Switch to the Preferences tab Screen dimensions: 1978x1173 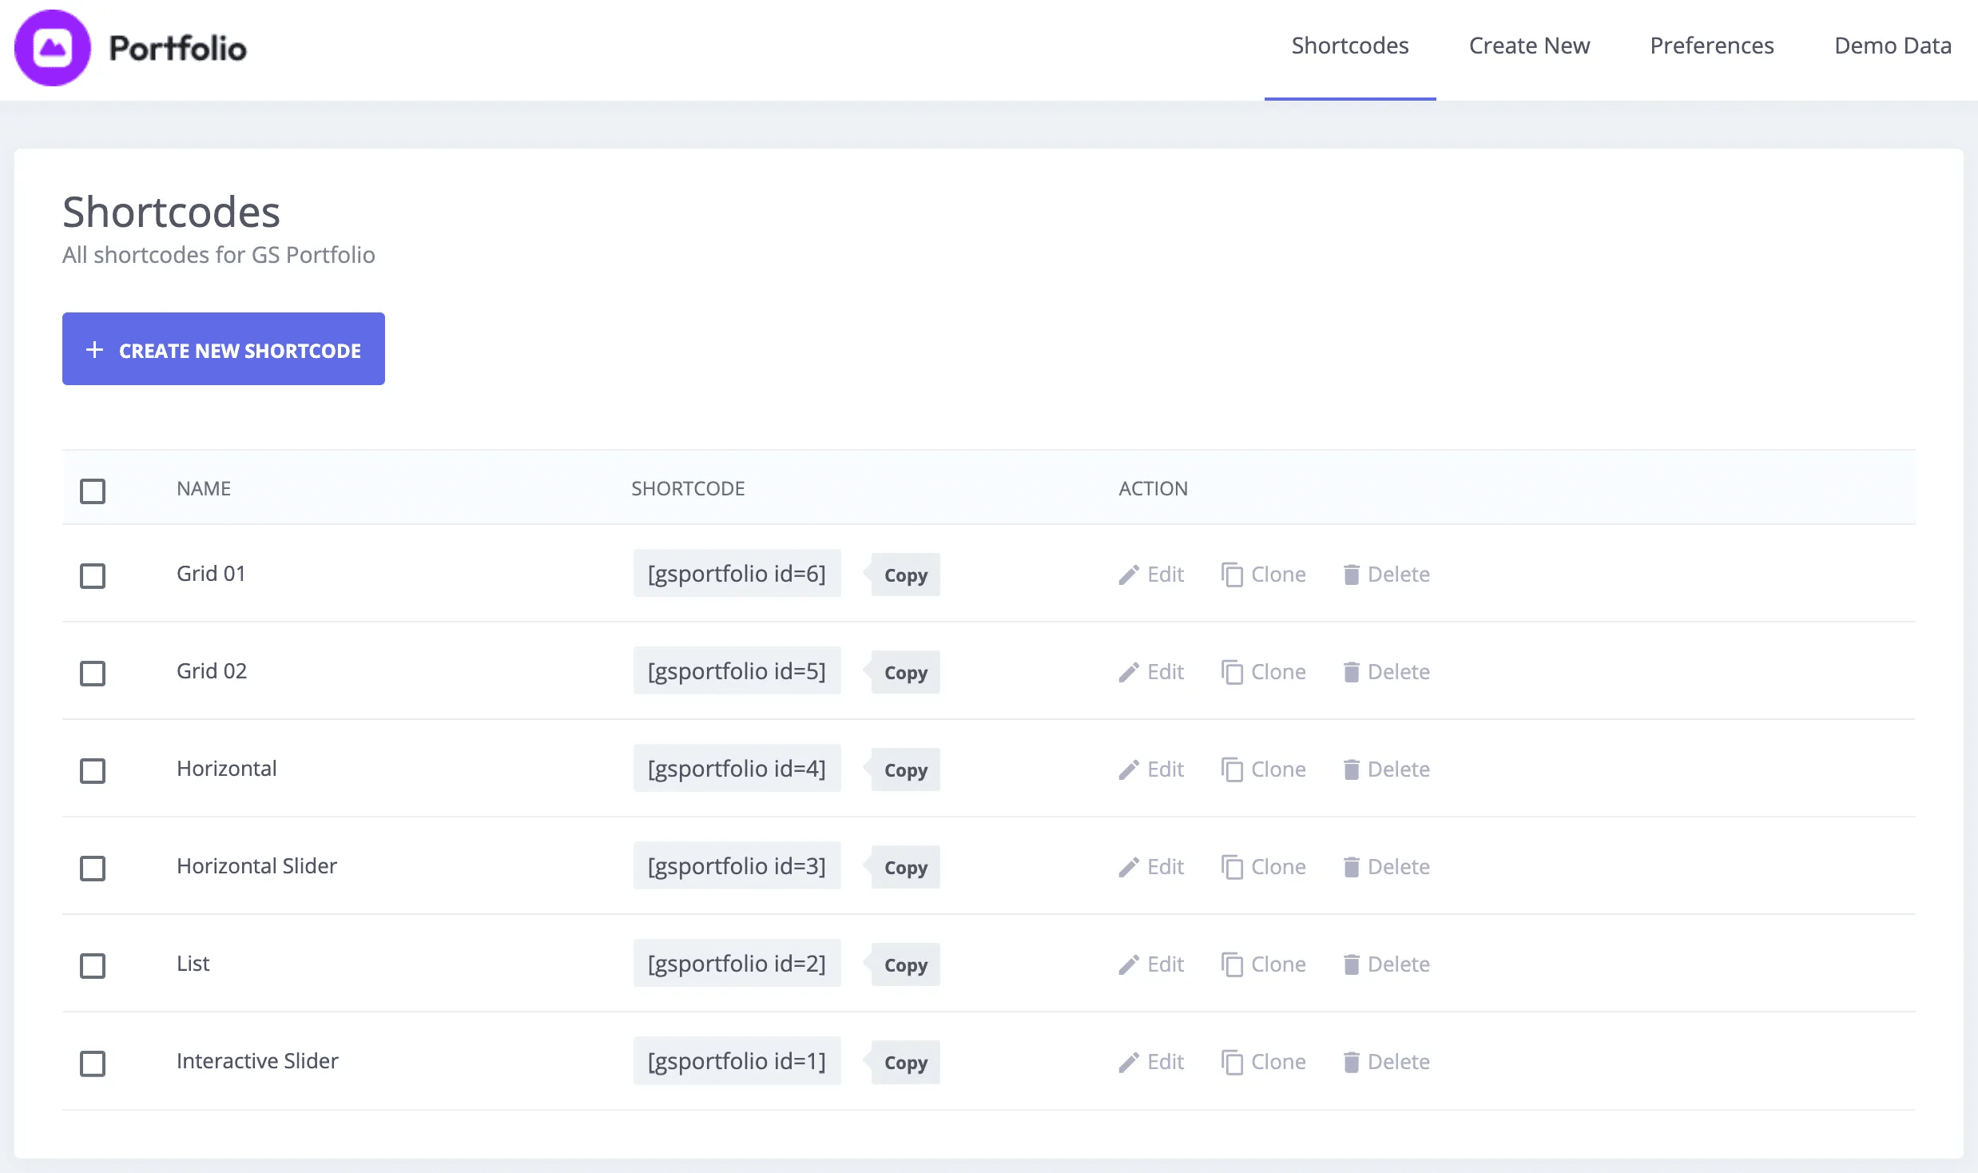click(1712, 46)
